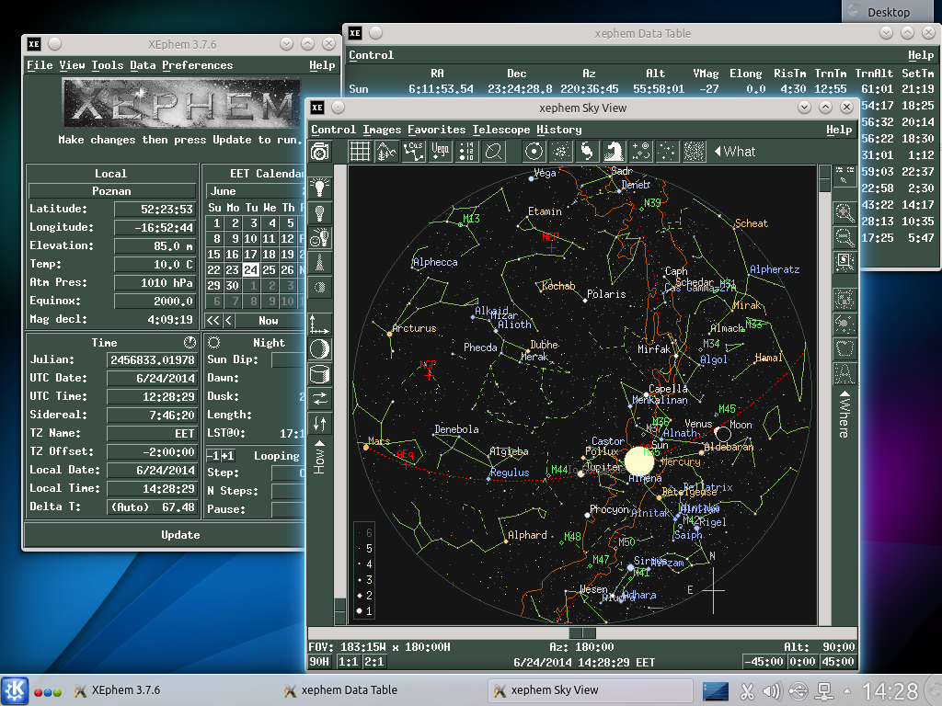The image size is (942, 706).
Task: Click the smiley with bulb icon
Action: click(x=319, y=238)
